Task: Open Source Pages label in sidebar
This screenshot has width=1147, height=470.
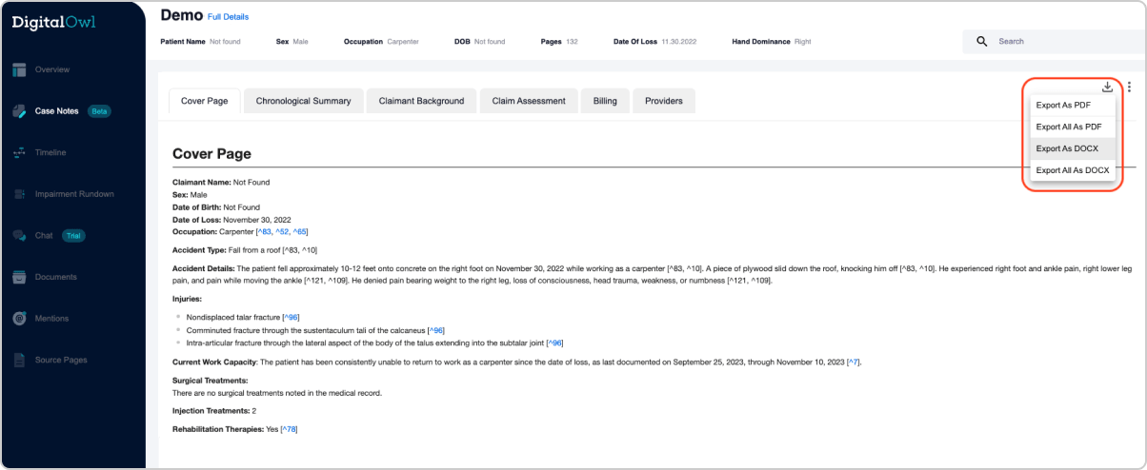Action: click(x=60, y=361)
